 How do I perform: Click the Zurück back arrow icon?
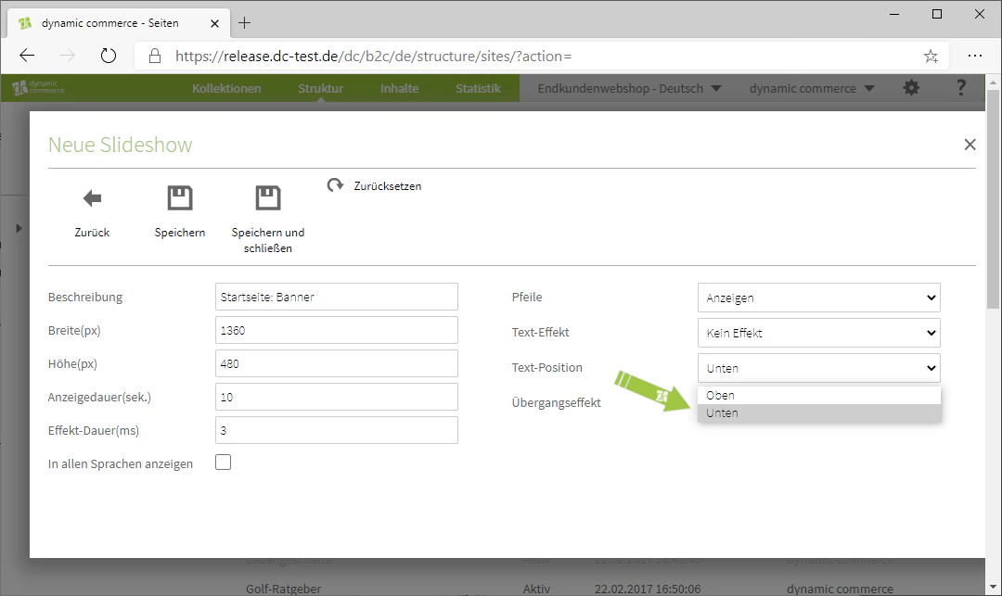coord(93,198)
